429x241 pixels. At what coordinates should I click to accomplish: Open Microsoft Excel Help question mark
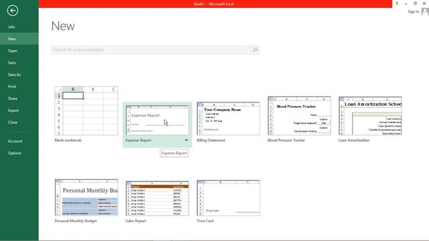(397, 3)
